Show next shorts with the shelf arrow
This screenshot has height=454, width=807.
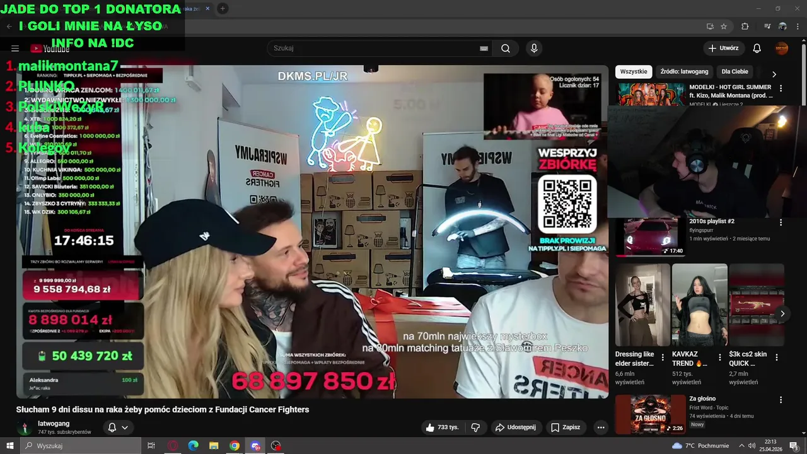coord(782,313)
